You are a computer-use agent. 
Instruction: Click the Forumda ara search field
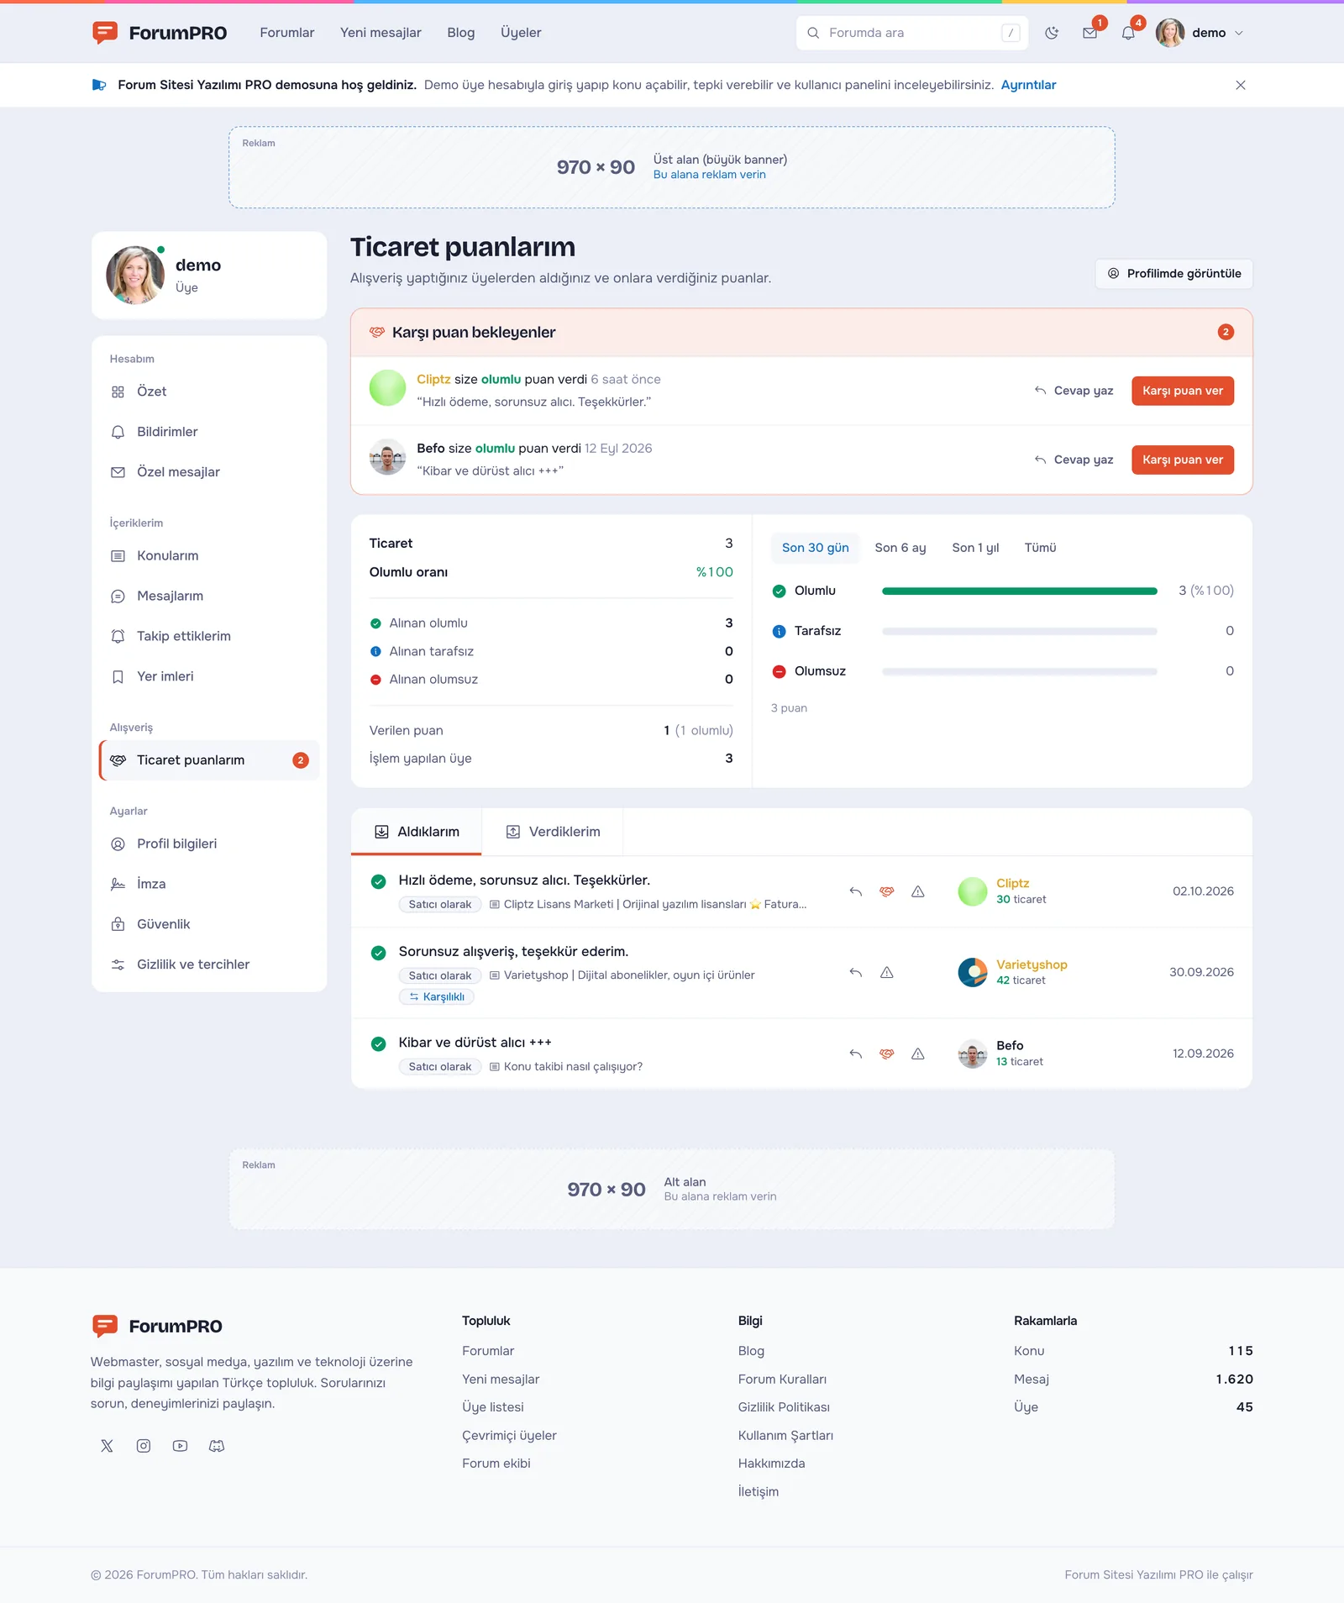click(912, 33)
